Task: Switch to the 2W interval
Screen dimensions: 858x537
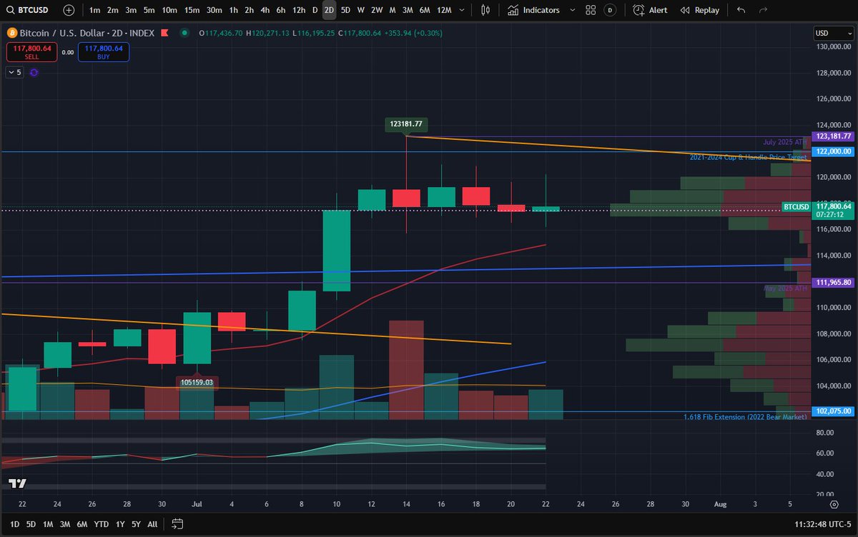Action: (x=377, y=10)
